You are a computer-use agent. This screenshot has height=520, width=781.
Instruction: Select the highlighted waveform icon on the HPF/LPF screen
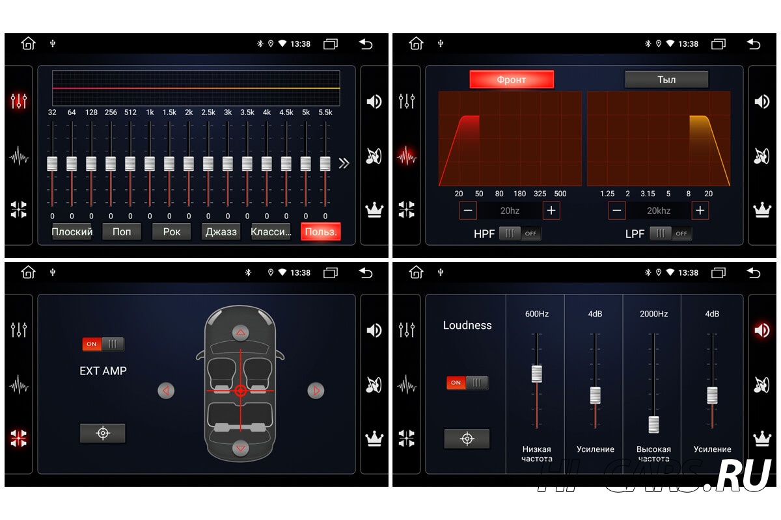pyautogui.click(x=407, y=157)
